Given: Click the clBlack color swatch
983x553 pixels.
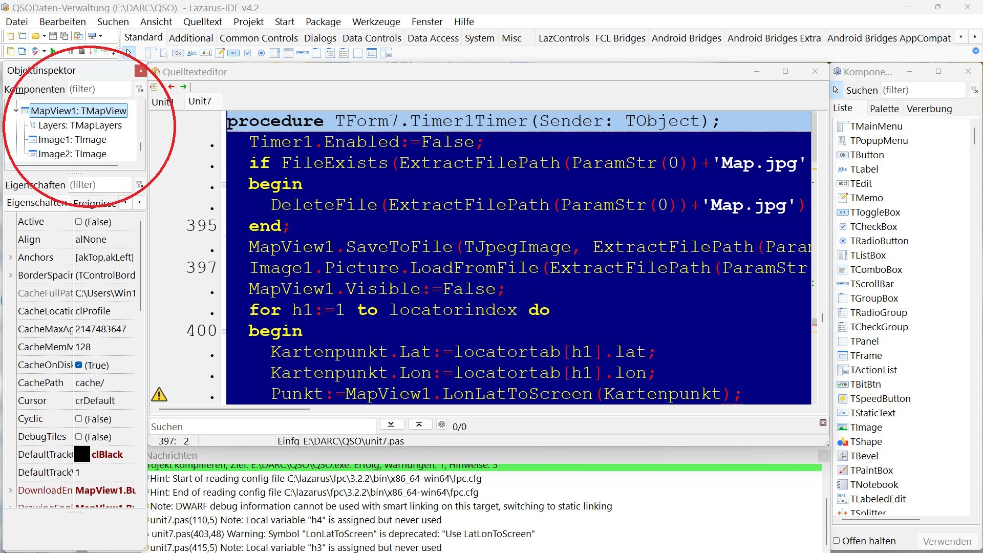Looking at the screenshot, I should (82, 454).
